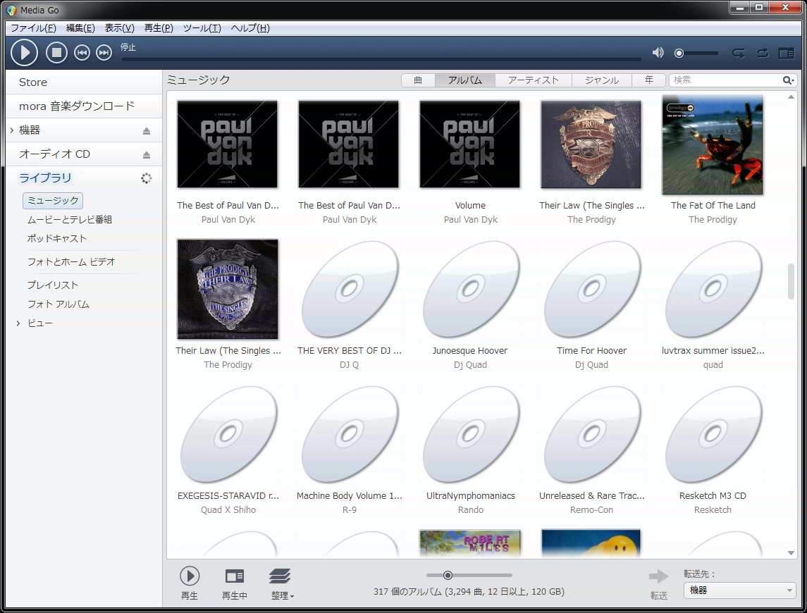Viewport: 807px width, 613px height.
Task: Switch to the アルバム view tab
Action: tap(464, 80)
